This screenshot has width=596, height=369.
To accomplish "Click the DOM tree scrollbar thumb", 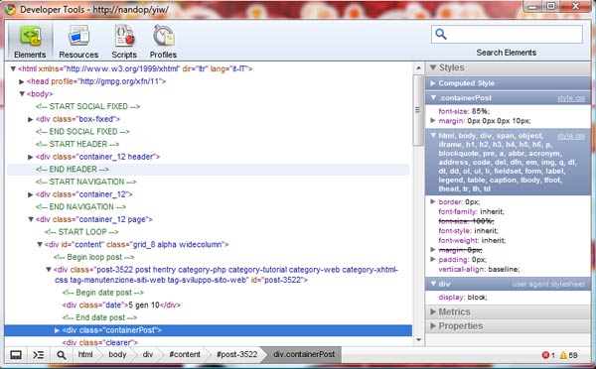I will [x=418, y=110].
